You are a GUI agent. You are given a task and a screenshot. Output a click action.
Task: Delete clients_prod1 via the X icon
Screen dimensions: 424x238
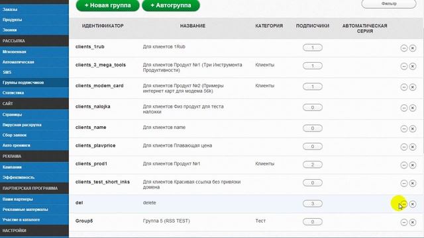(413, 165)
